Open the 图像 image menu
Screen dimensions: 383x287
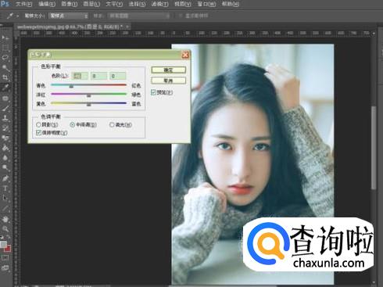pos(69,4)
